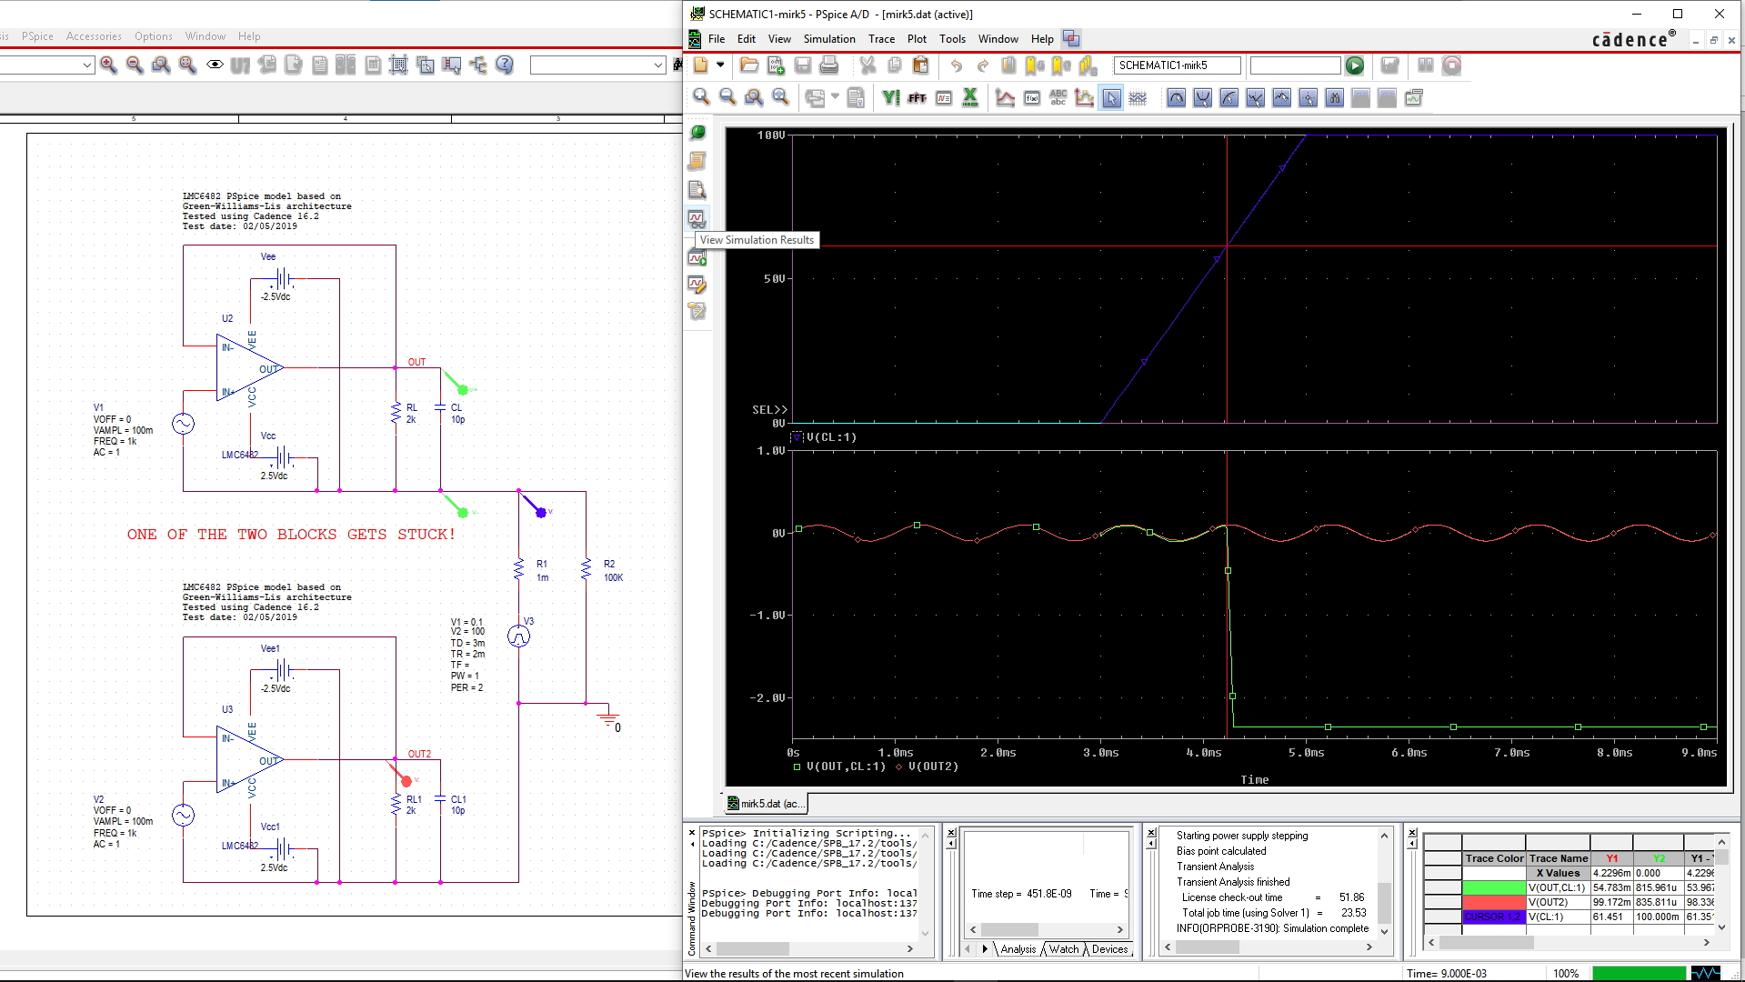Toggle the Cursor arrow button
The width and height of the screenshot is (1745, 982).
click(1111, 97)
